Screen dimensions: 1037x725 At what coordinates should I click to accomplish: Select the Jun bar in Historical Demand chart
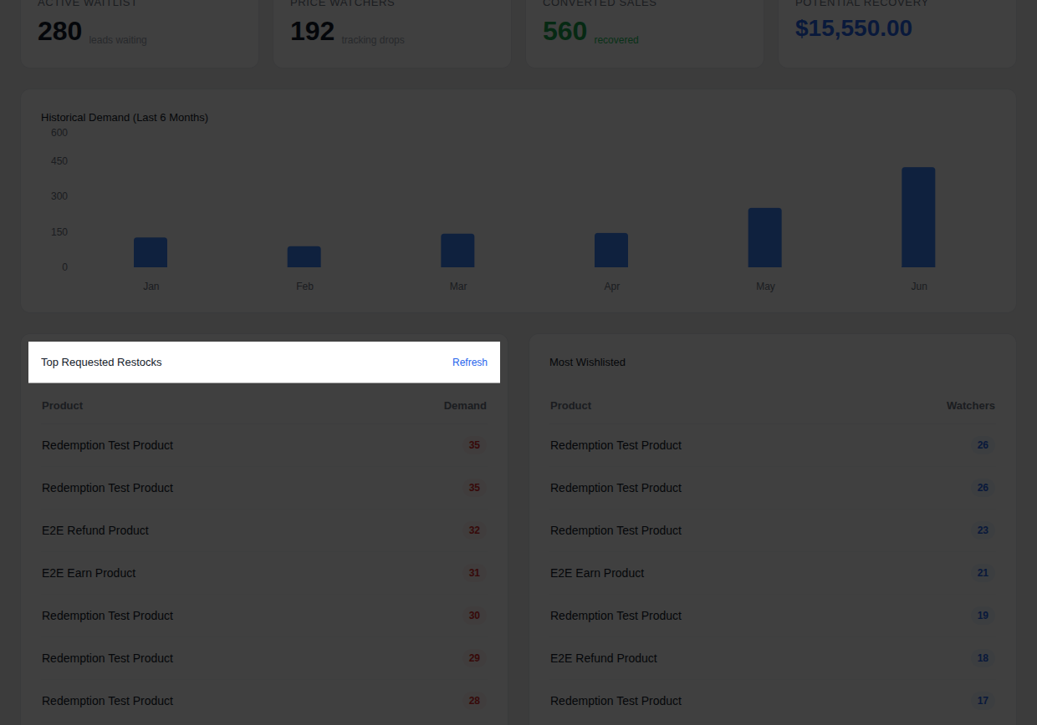(918, 217)
